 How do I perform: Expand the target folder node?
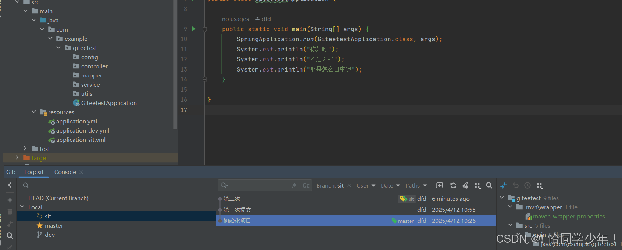(17, 157)
